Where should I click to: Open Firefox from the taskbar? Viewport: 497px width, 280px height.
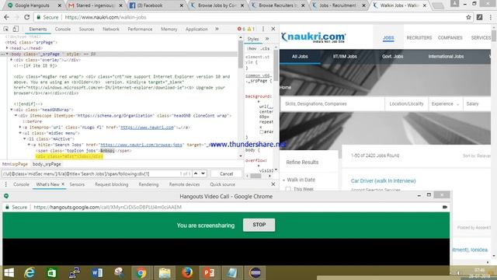187,273
